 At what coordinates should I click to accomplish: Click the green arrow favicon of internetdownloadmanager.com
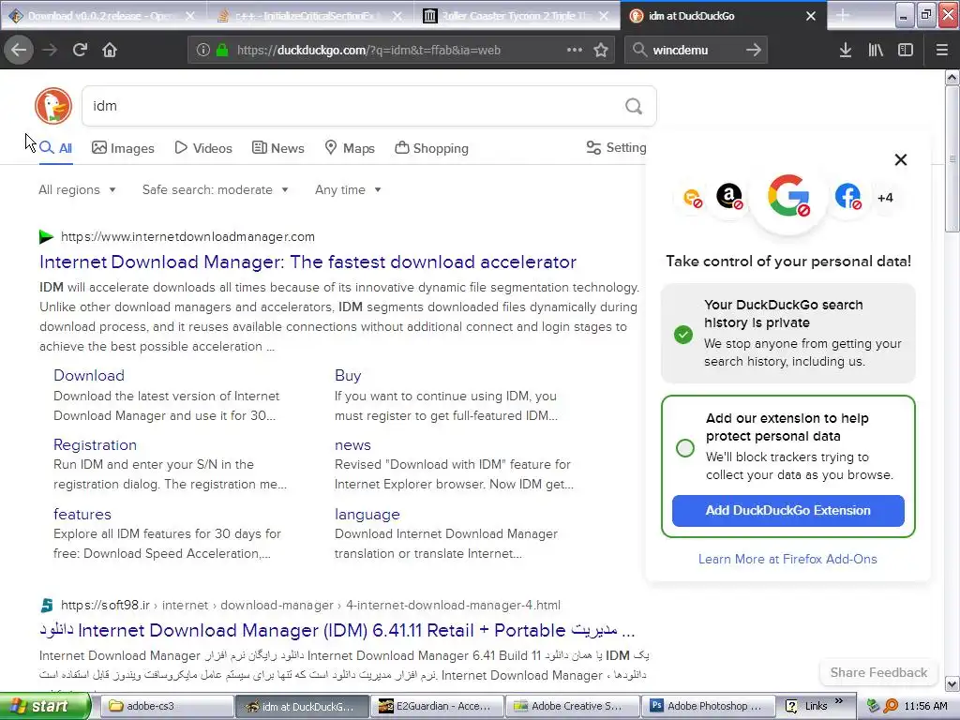[x=46, y=236]
